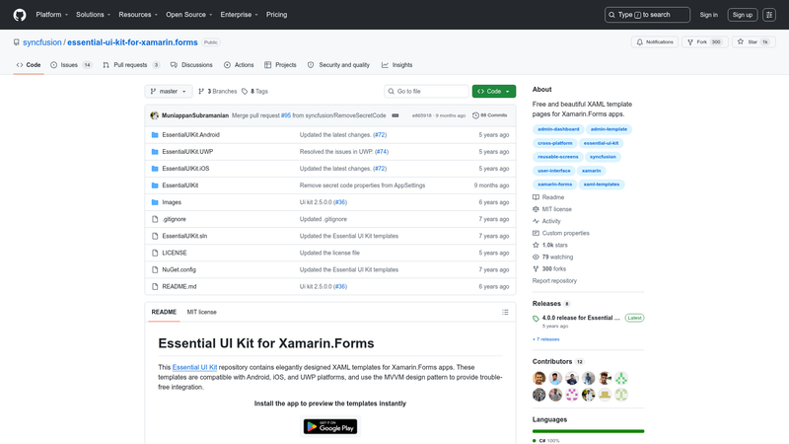The width and height of the screenshot is (789, 444).
Task: Open pull request #74 link
Action: 382,152
